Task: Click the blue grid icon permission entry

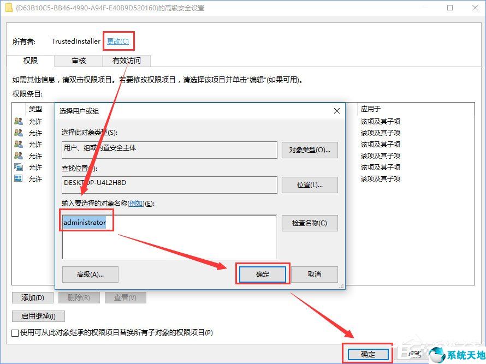Action: click(18, 178)
